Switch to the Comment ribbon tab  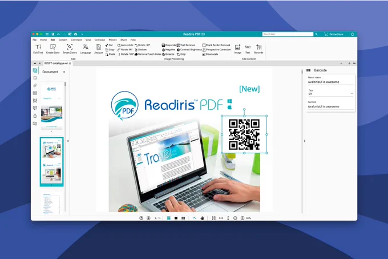[76, 39]
